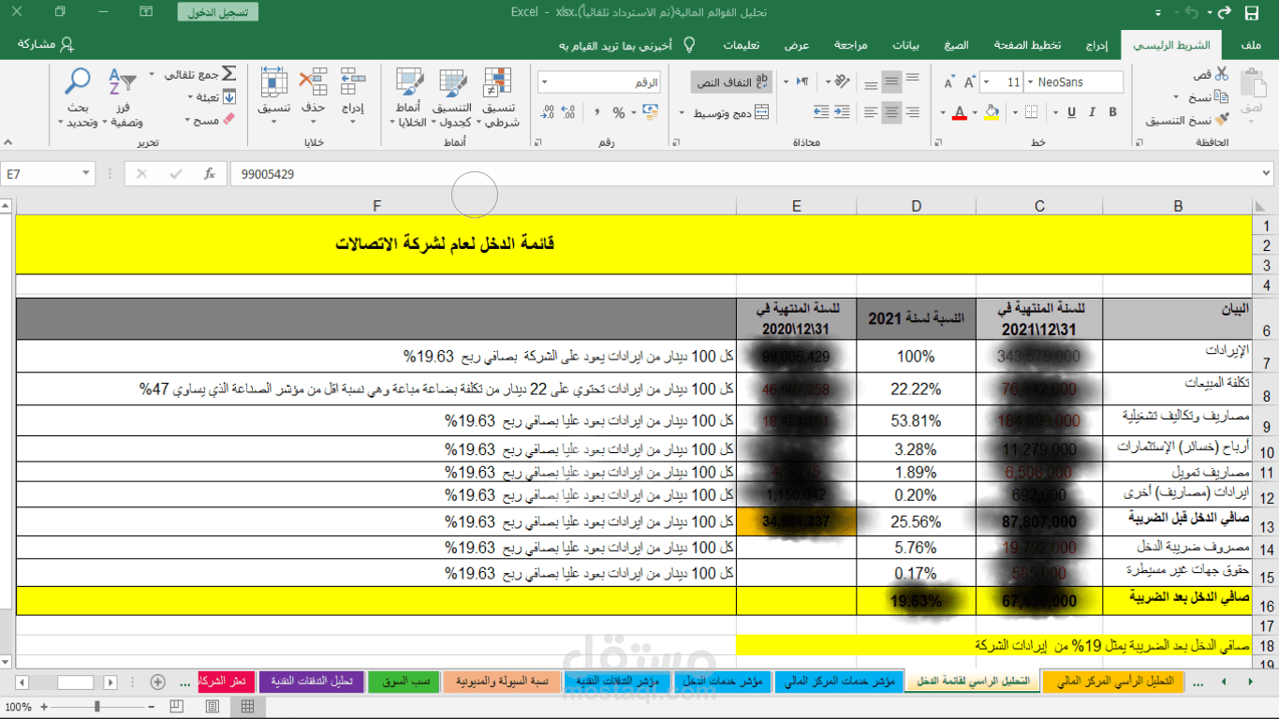This screenshot has height=719, width=1279.
Task: Open the File (ملف) tab
Action: [1250, 45]
